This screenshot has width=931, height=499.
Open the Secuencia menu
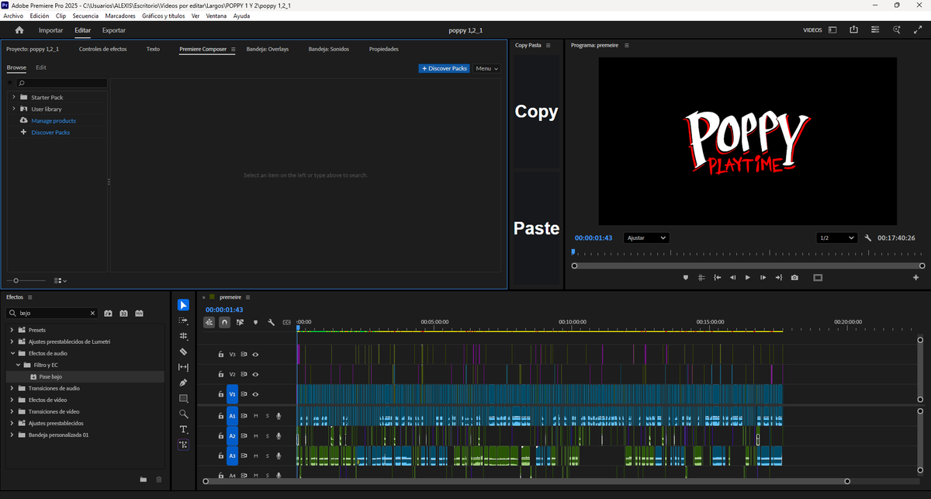click(85, 16)
